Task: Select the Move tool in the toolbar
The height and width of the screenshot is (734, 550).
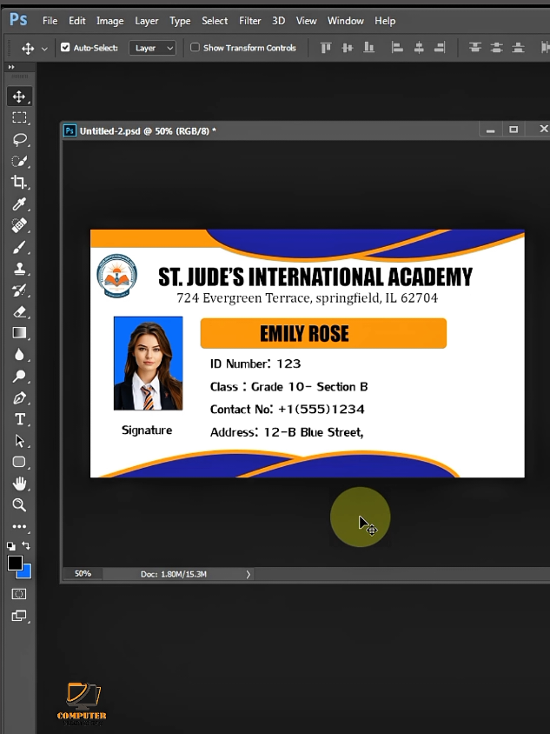Action: point(19,97)
